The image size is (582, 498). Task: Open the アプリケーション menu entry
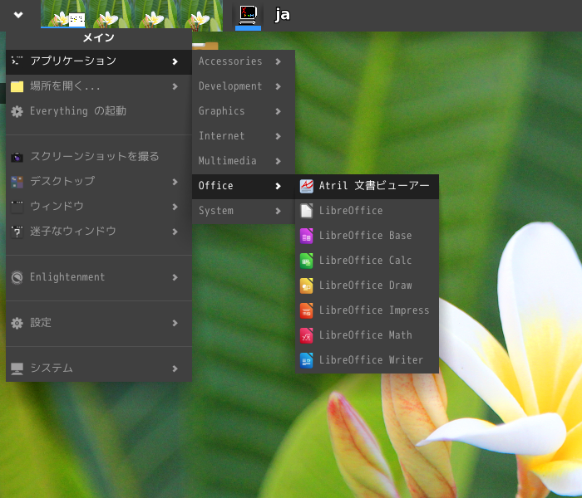coord(99,62)
